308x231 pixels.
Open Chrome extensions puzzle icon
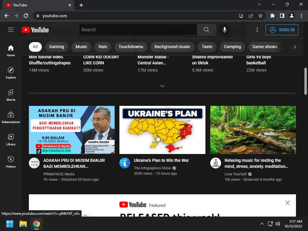(x=272, y=16)
